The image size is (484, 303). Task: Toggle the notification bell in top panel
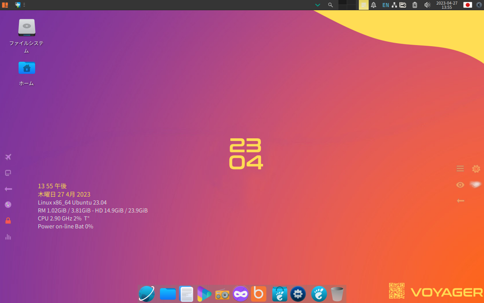374,5
